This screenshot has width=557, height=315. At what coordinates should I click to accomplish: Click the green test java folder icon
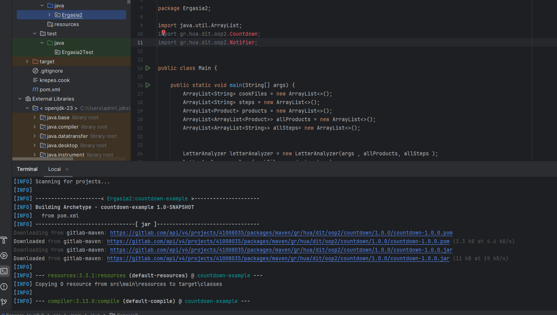coord(50,43)
